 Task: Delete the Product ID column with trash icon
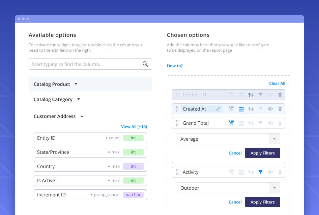(x=280, y=95)
